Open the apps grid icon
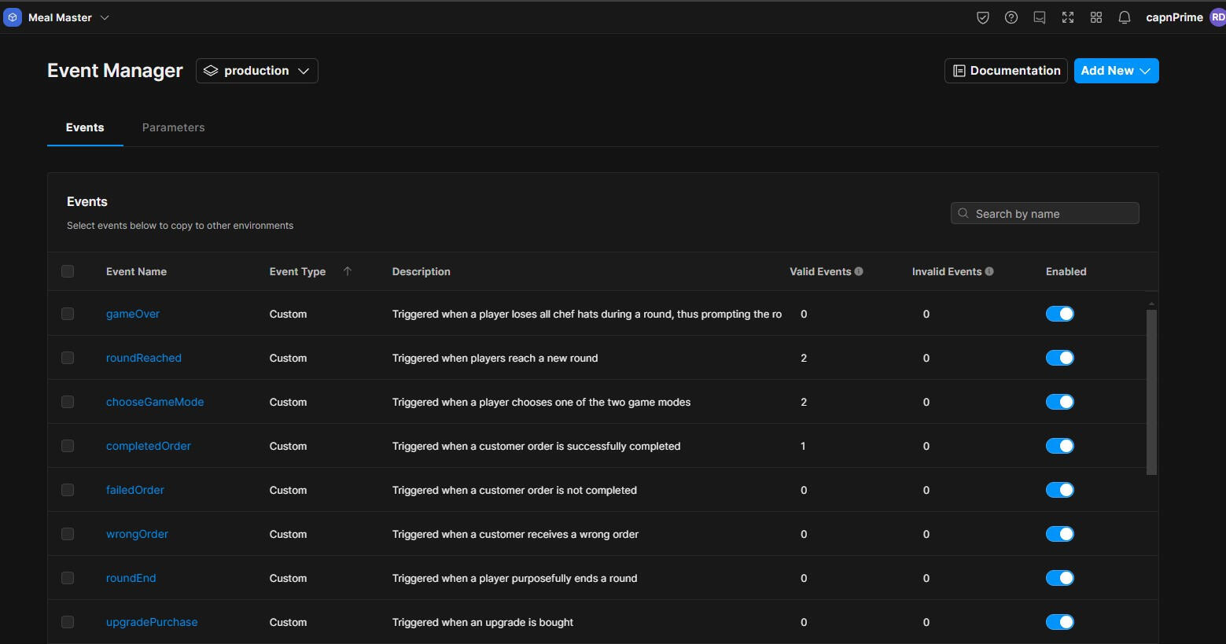 coord(1096,17)
